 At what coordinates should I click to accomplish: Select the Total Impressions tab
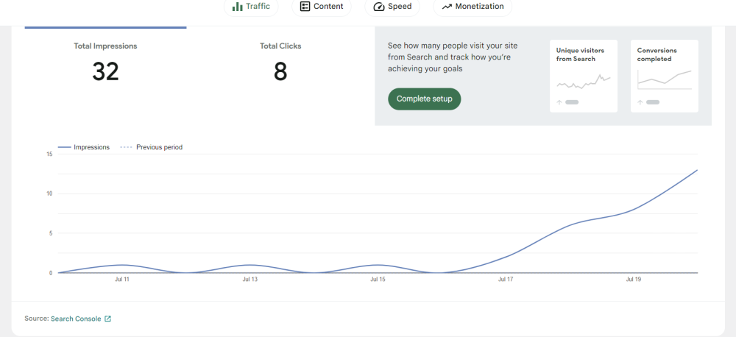105,63
